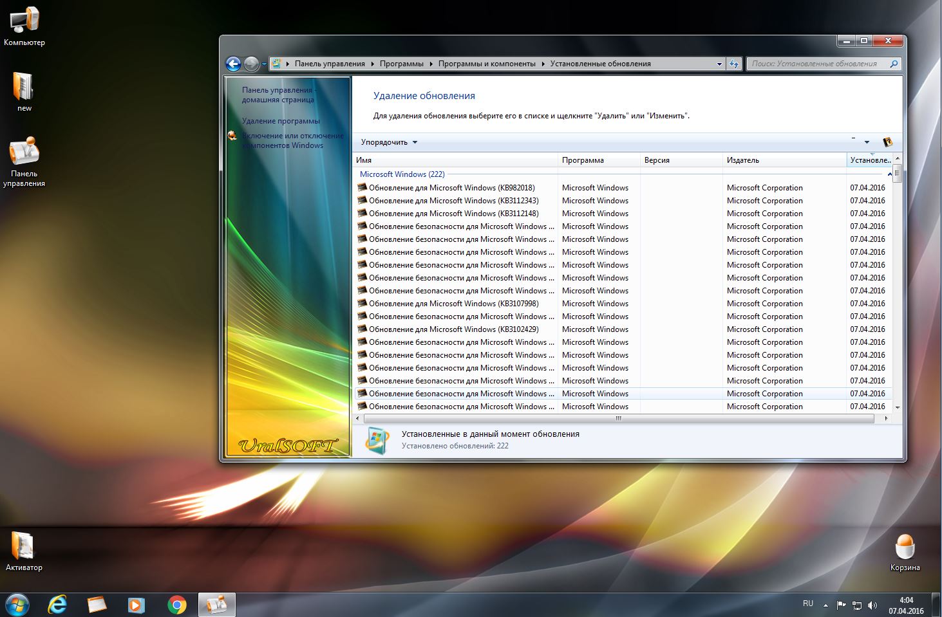Open the help book icon
Viewport: 942px width, 617px height.
[x=888, y=142]
